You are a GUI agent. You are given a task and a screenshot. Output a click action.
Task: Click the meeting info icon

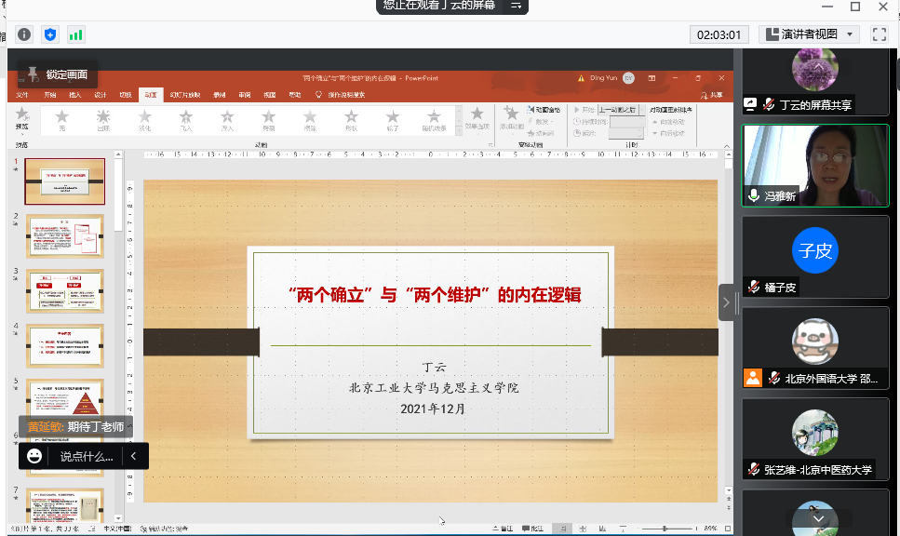[24, 34]
